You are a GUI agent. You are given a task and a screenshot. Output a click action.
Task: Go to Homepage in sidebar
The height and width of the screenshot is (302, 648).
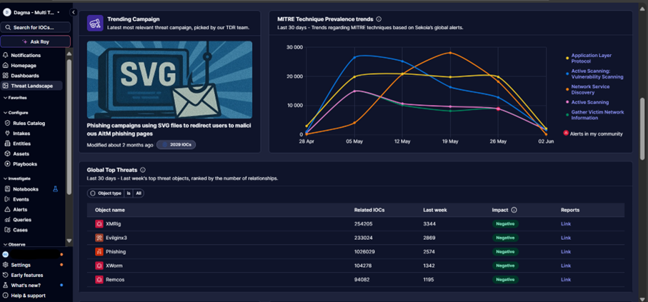click(24, 65)
